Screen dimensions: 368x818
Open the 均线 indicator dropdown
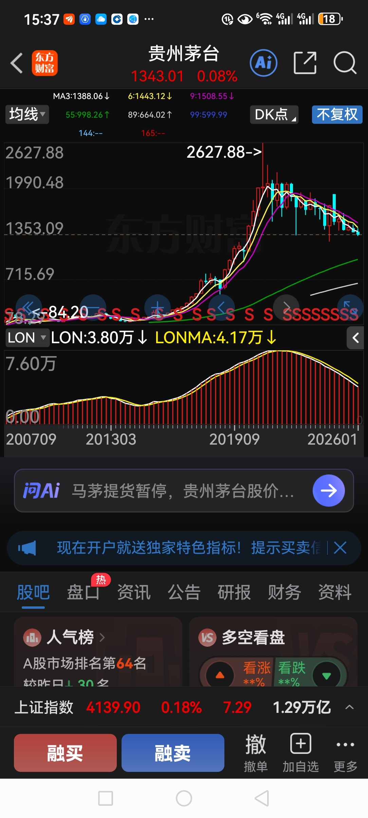coord(27,114)
